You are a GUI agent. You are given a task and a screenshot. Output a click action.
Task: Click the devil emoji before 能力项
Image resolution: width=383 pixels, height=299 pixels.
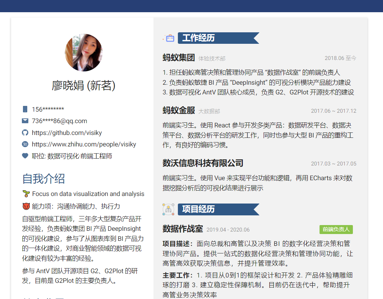tap(26, 206)
